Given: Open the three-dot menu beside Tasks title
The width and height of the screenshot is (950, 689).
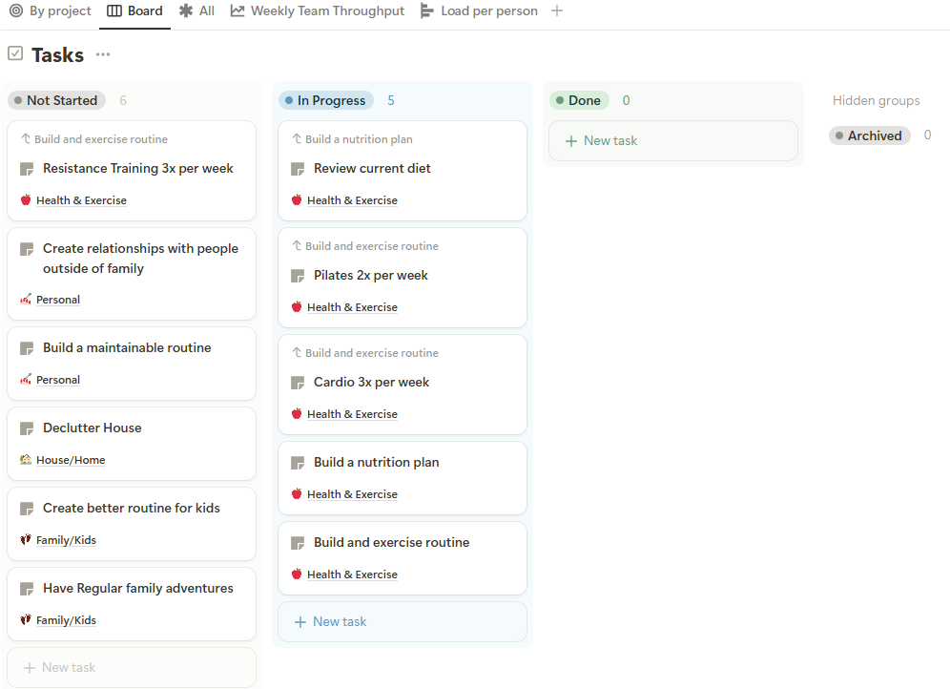Looking at the screenshot, I should point(103,55).
